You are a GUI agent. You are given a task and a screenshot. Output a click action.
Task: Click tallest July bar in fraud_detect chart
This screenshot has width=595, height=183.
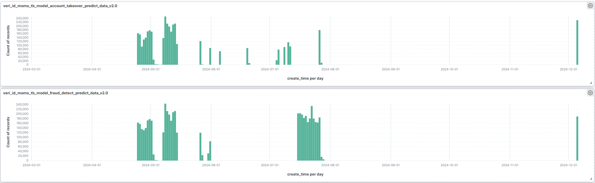312,133
